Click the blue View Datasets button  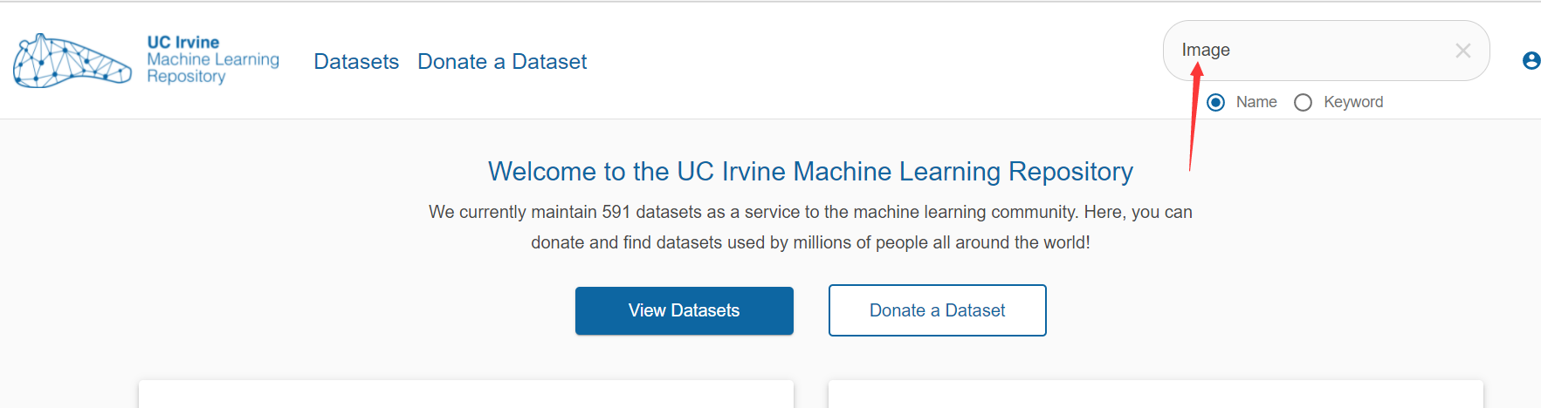[x=685, y=310]
